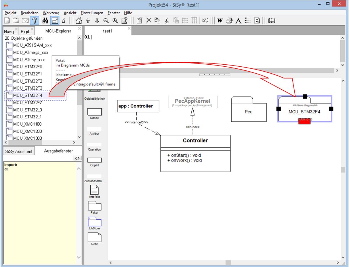Click the scissors cut icon
349x267 pixels.
coord(166,20)
